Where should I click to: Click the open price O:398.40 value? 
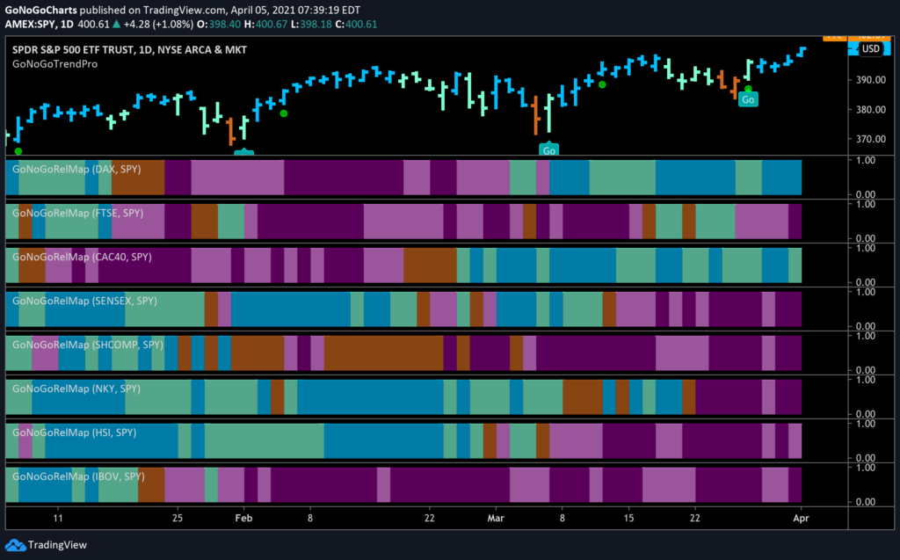click(218, 24)
